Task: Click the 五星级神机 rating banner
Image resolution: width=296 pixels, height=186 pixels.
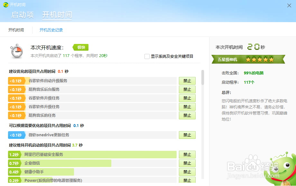Action: click(x=248, y=59)
